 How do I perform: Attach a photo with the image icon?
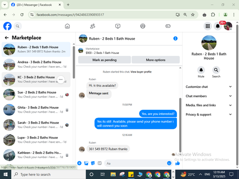86,163
